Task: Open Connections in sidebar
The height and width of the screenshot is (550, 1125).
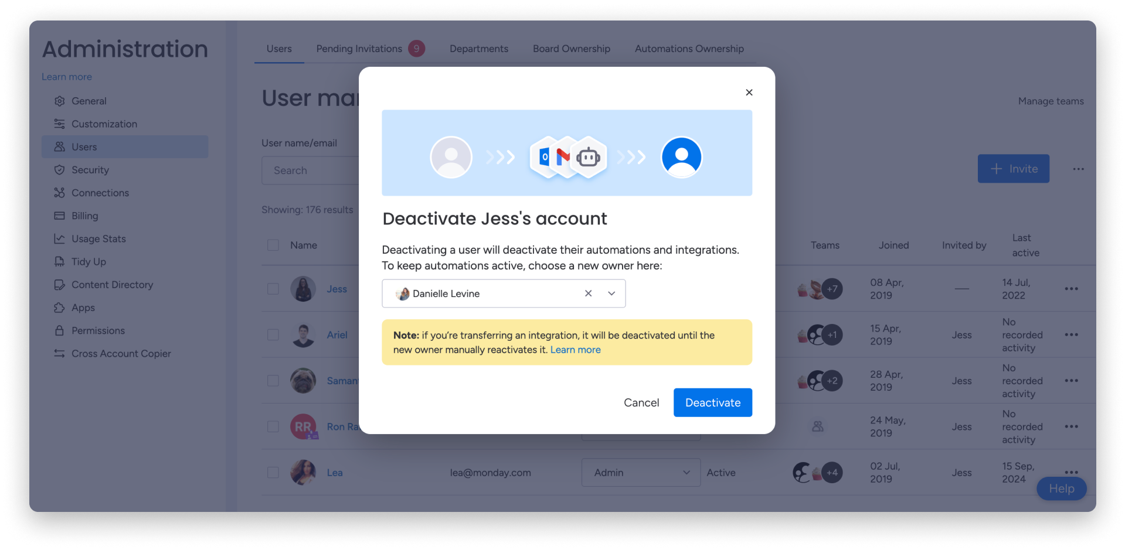Action: click(x=100, y=193)
